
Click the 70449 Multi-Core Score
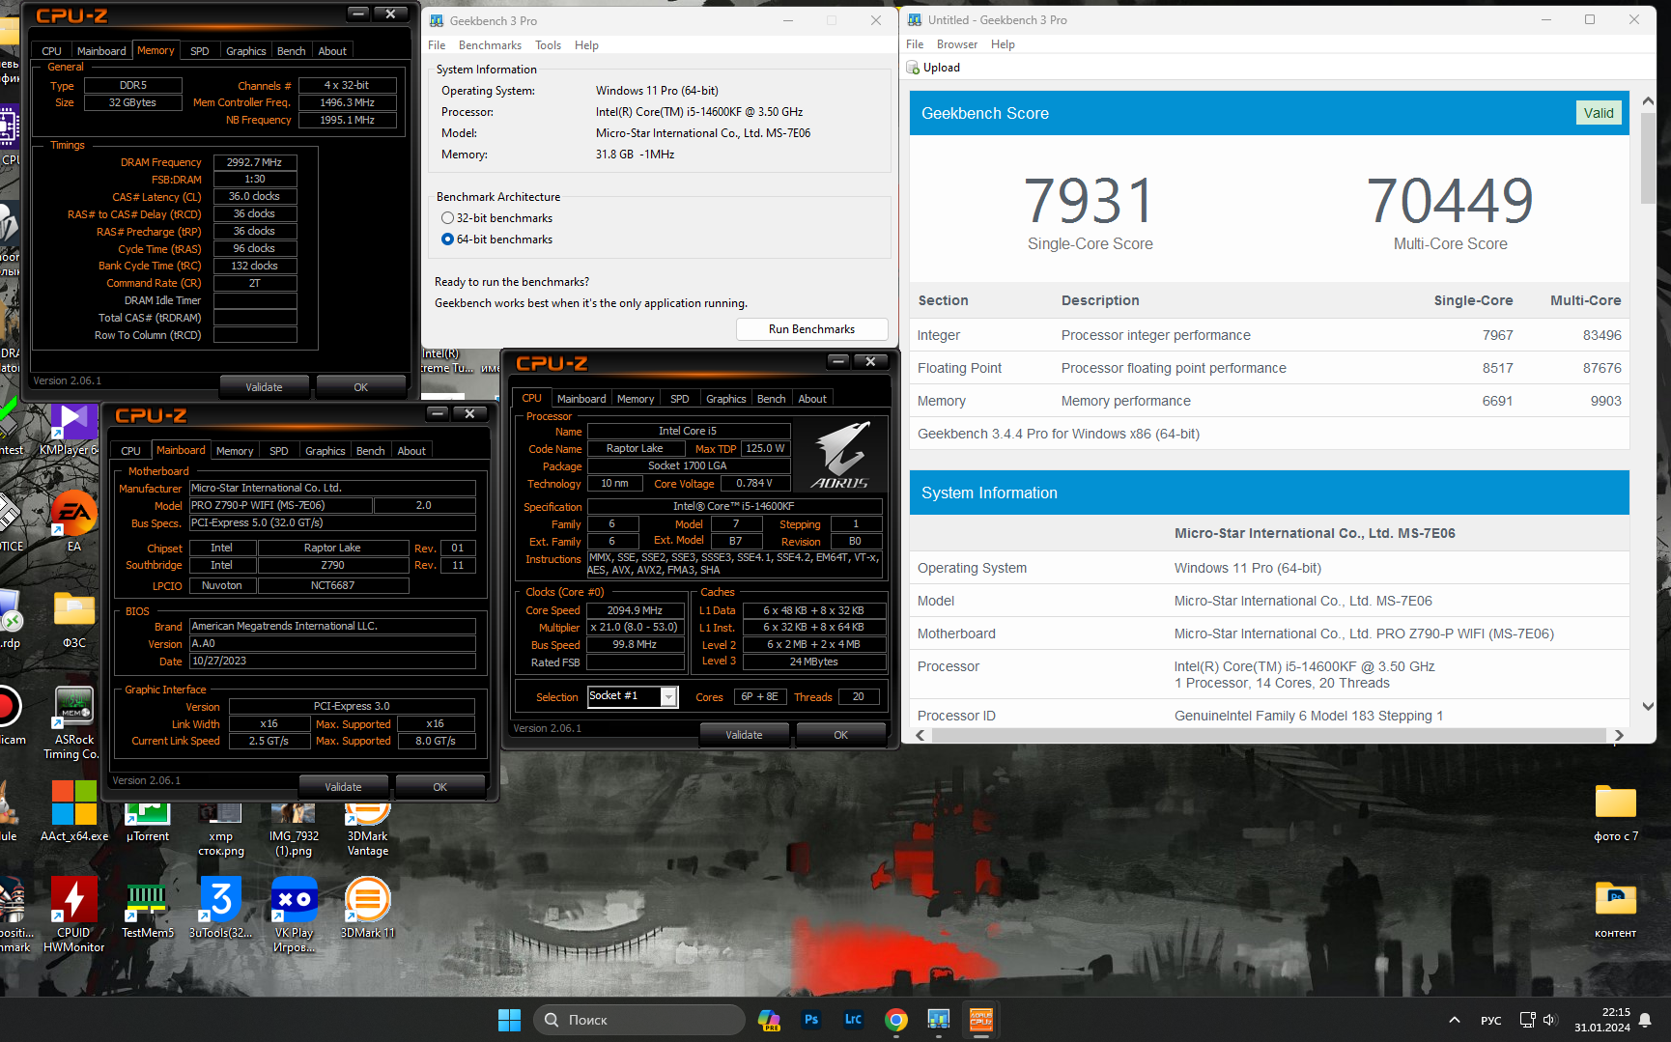1450,201
